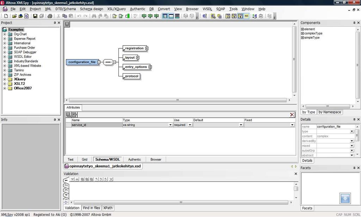Click the show globals icon above the diagram
Image resolution: width=361 pixels, height=217 pixels.
(67, 24)
